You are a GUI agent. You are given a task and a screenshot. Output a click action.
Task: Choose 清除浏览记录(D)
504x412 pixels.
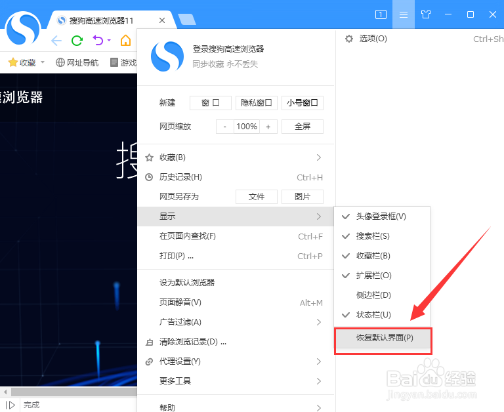[x=236, y=342]
